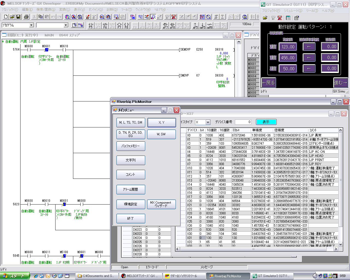Open the プログラム dropdown in the GX Developer toolbar
Image resolution: width=350 pixels, height=280 pixels.
[x=31, y=25]
